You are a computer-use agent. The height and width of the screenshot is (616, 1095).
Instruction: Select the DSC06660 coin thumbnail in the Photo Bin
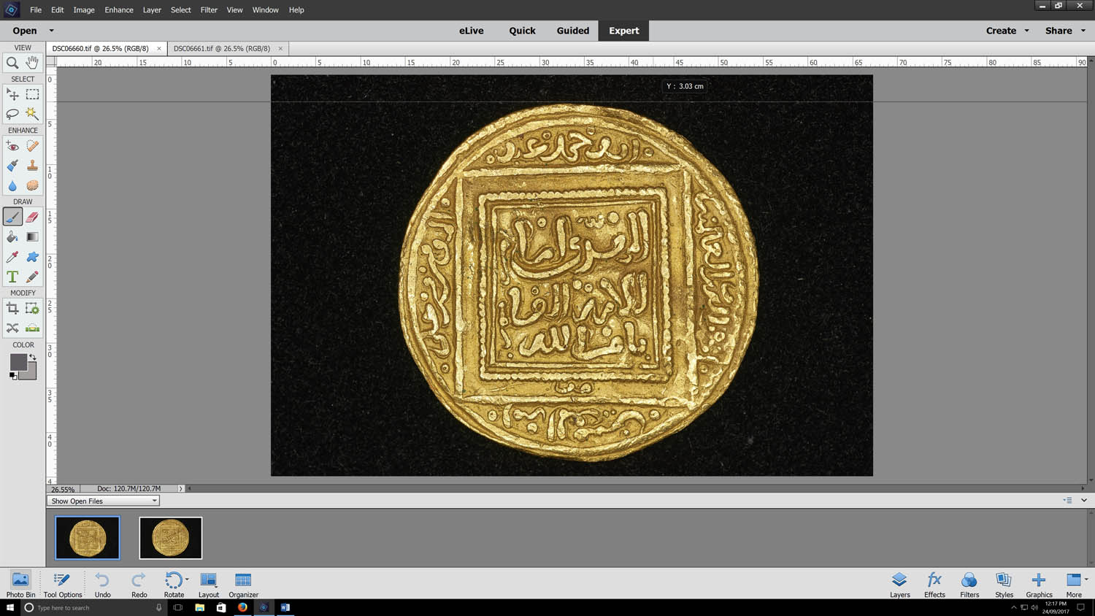coord(88,538)
